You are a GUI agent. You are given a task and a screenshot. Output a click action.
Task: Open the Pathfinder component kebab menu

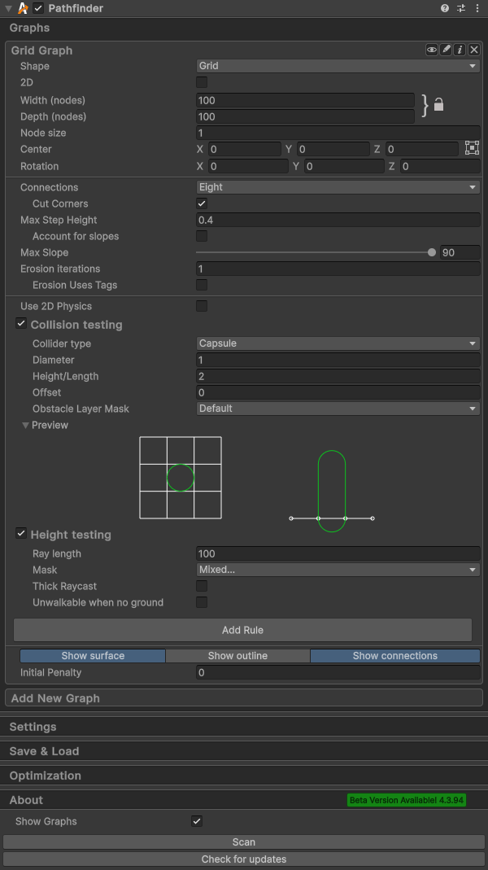pyautogui.click(x=477, y=8)
